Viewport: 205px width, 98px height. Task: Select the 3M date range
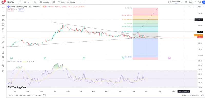tap(20, 95)
